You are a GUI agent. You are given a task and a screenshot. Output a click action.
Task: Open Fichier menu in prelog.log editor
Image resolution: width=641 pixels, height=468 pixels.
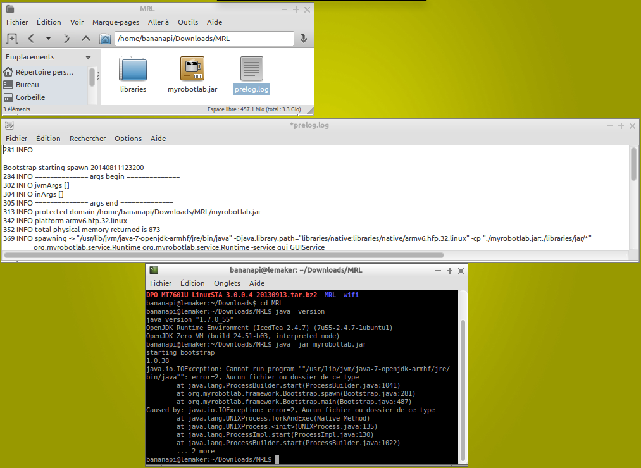[x=16, y=139]
